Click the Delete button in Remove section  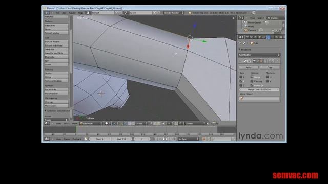click(56, 73)
